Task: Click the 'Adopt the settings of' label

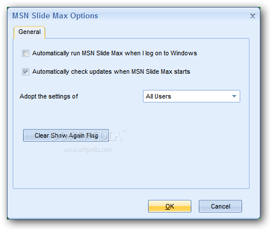Action: tap(49, 96)
